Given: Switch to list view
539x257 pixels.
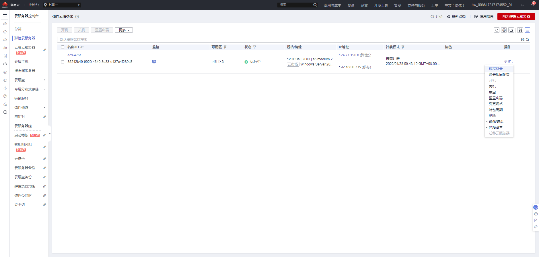Looking at the screenshot, I should 528,30.
